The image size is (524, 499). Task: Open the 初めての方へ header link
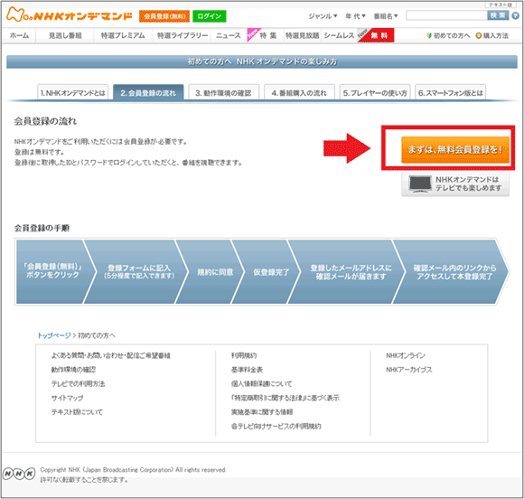[448, 36]
